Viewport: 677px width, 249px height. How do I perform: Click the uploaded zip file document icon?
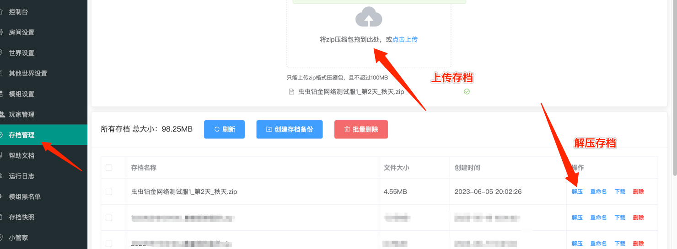[291, 92]
